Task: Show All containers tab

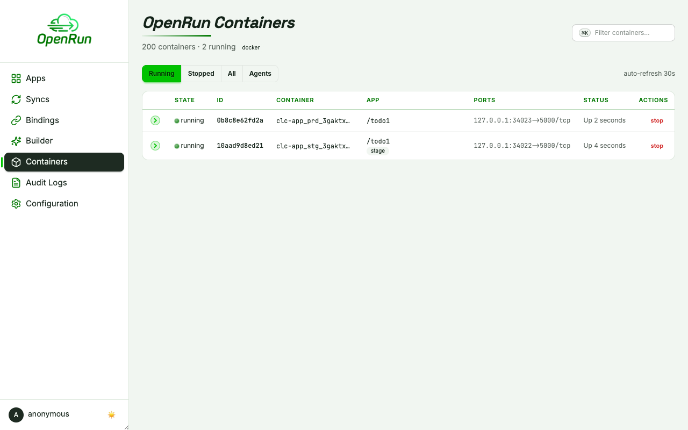Action: [x=232, y=74]
